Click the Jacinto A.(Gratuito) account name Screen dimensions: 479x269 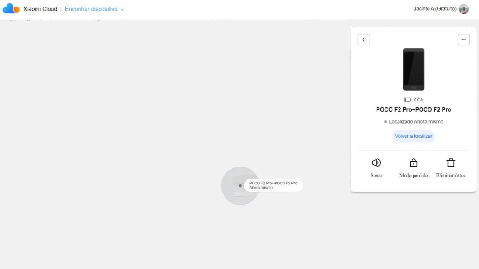click(435, 9)
